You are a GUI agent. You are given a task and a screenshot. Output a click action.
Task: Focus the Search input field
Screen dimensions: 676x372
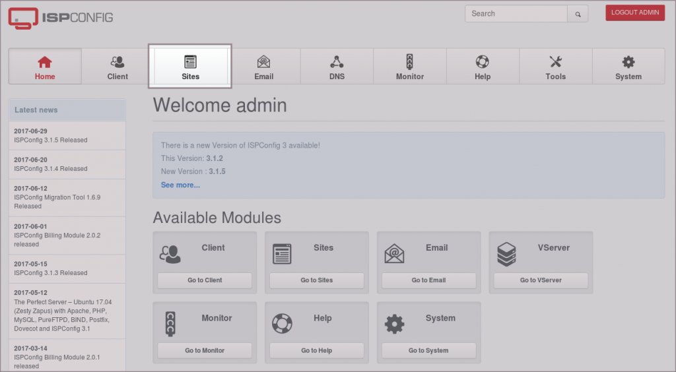pos(516,14)
